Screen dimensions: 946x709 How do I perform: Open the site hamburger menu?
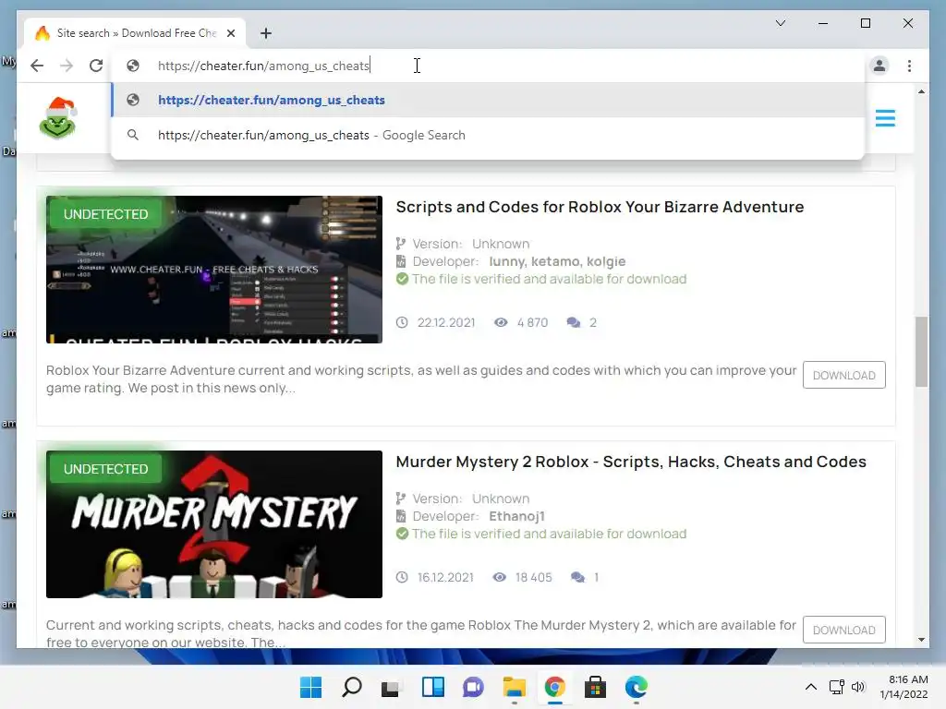tap(885, 118)
